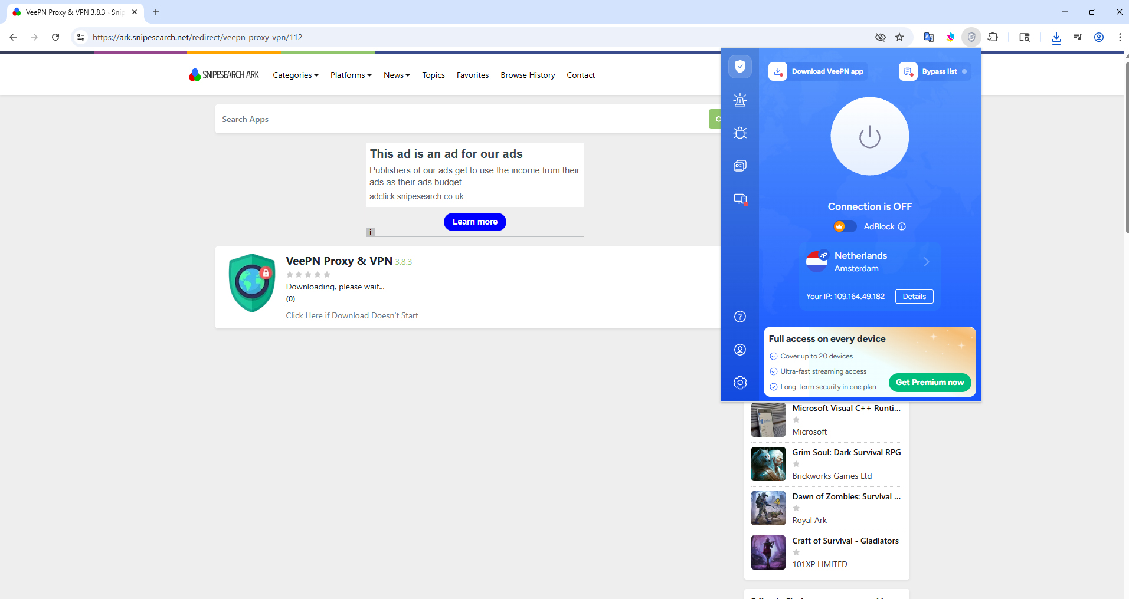Go back to the previous page

13,37
